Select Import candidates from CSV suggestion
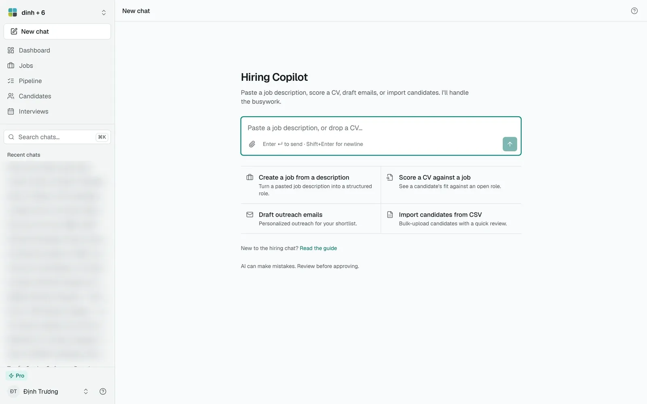Screen dimensions: 647x404 tap(451, 219)
